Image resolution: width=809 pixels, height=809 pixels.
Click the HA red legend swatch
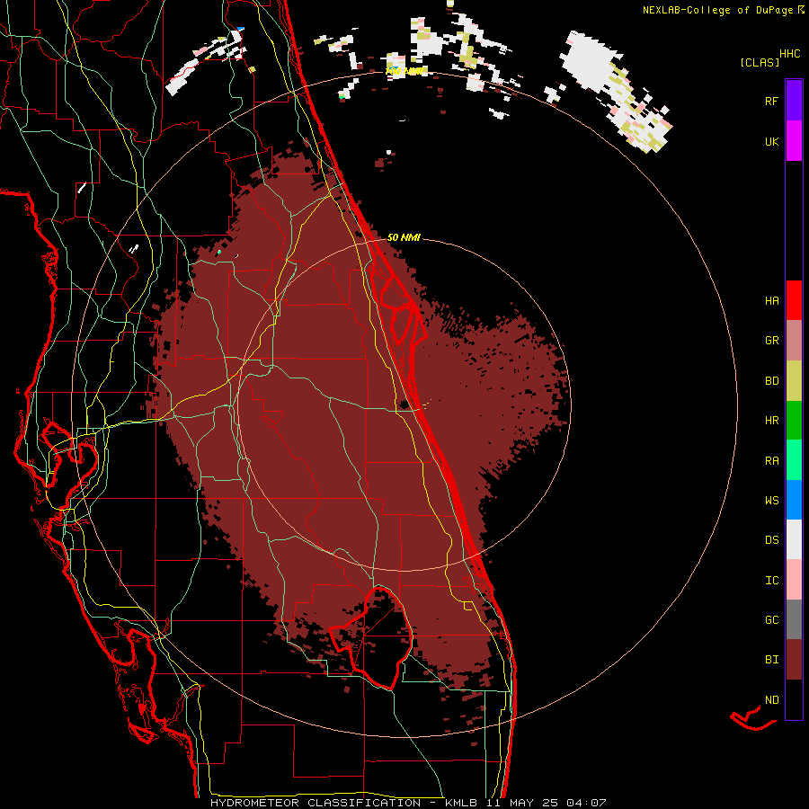pos(794,300)
